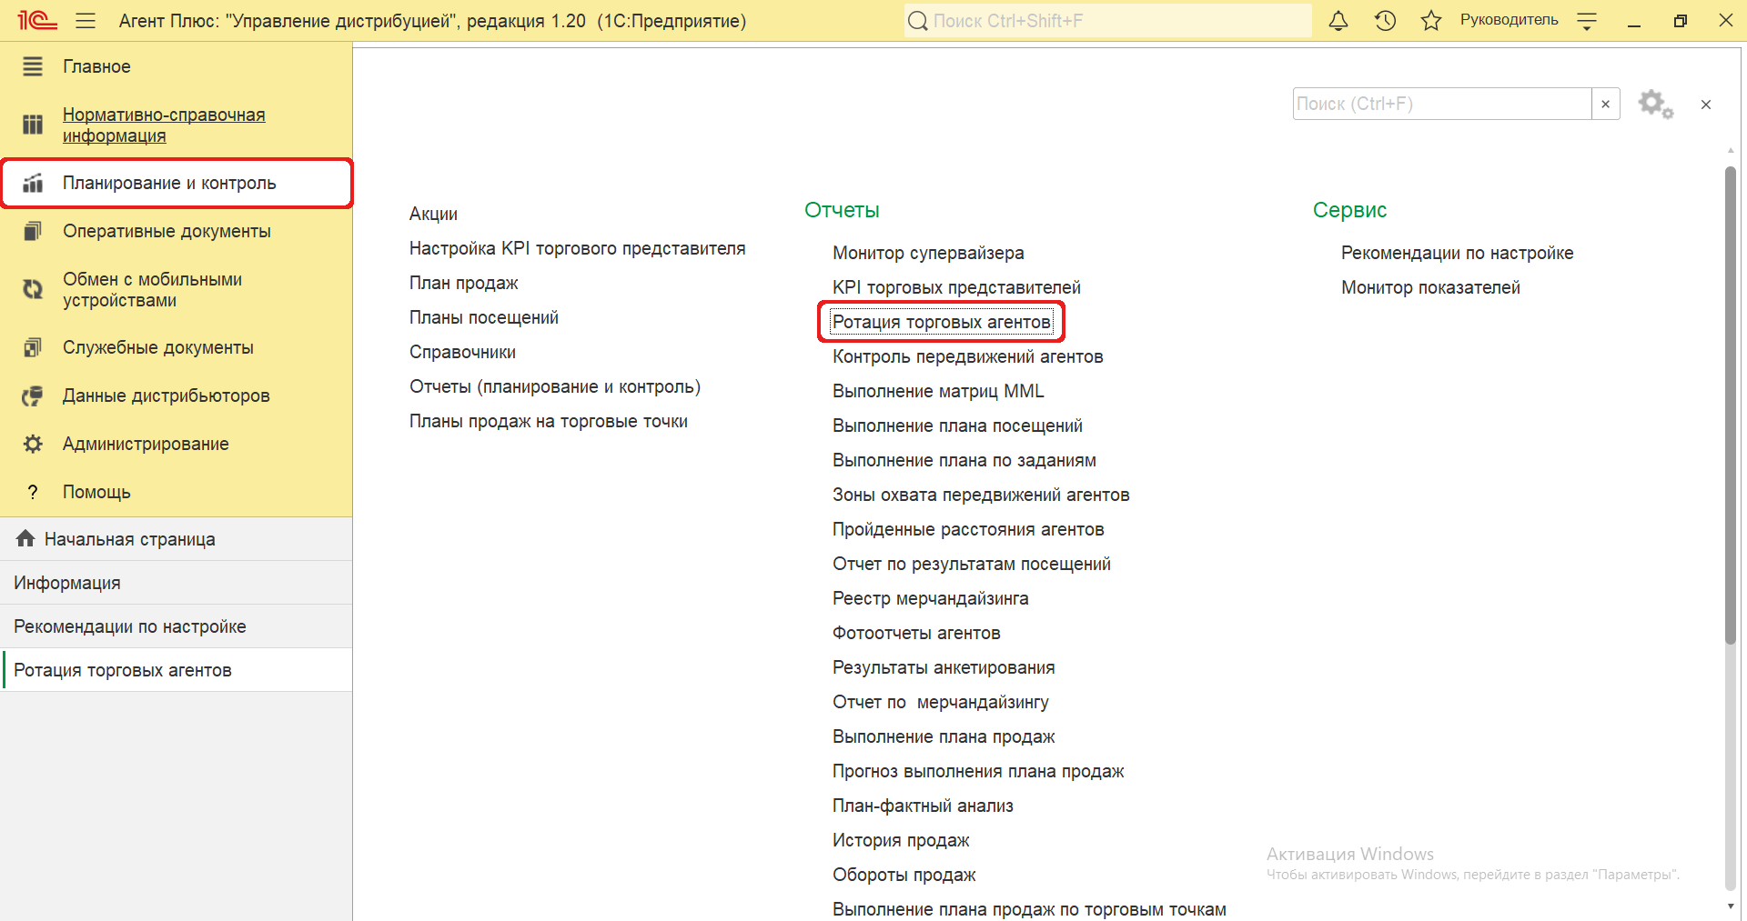
Task: Click the gear settings icon near search
Action: click(x=1656, y=105)
